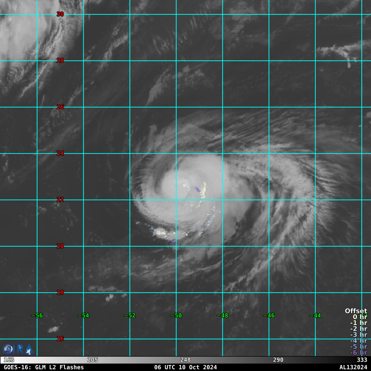Click the AL132024 storm identifier
This screenshot has height=371, width=371.
pyautogui.click(x=353, y=367)
